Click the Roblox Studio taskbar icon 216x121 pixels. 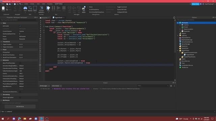click(x=41, y=119)
